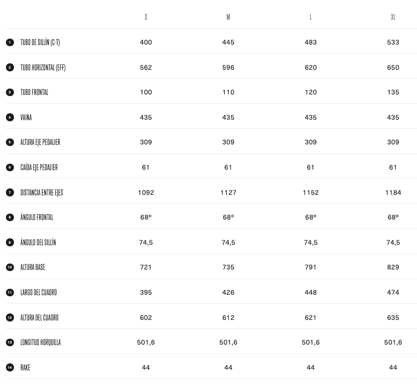Select the Longitud Horquilla row label

pyautogui.click(x=40, y=342)
